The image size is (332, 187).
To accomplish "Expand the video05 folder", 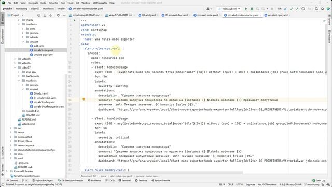I will point(15,59).
